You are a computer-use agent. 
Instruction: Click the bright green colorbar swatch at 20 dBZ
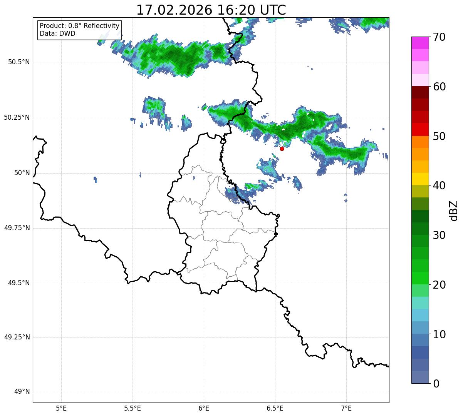click(x=420, y=278)
